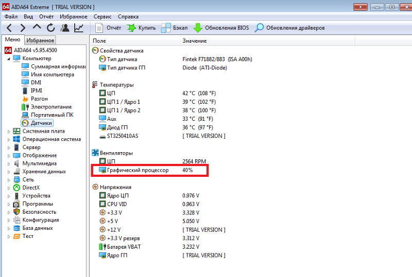Click the Температуры thermometer icon
Screen dimensions: 412x277
(x=95, y=84)
